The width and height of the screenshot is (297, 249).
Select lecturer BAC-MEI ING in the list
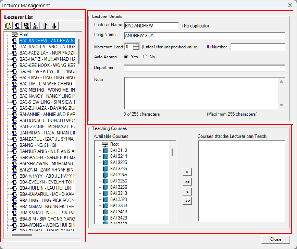click(47, 90)
